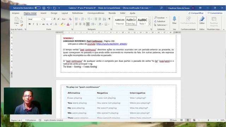226x127 pixels.
Task: Increase font size with grow icon
Action: [x=55, y=19]
